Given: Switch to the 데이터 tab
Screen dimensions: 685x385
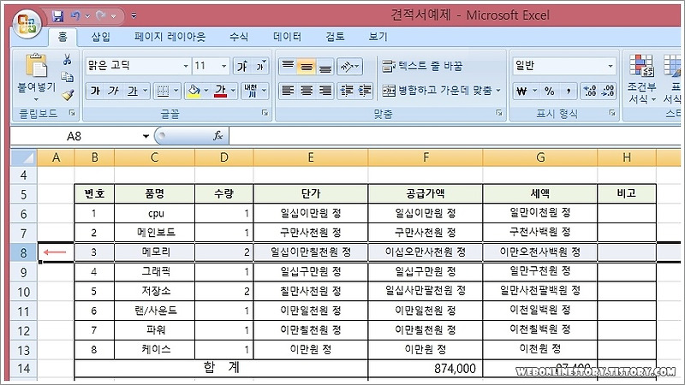Looking at the screenshot, I should tap(287, 37).
